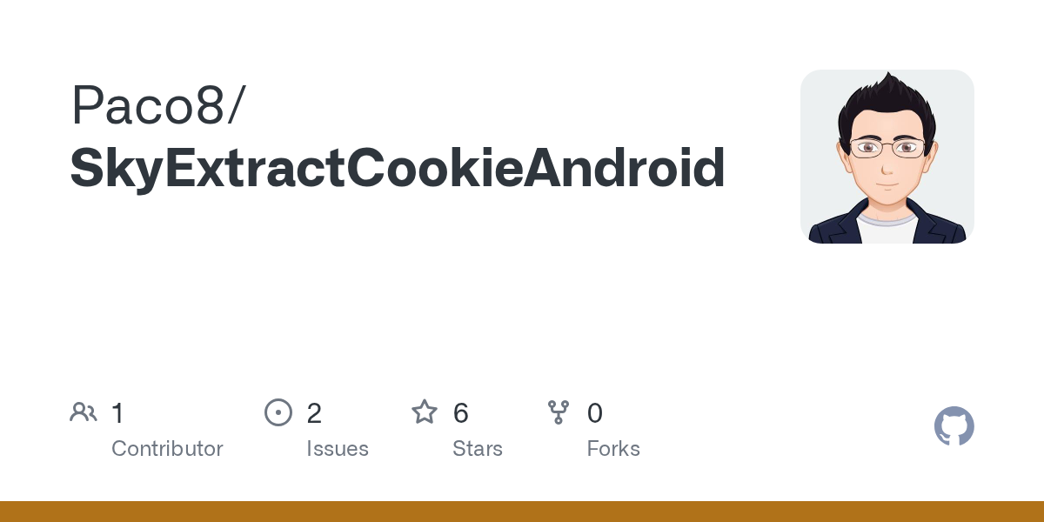1044x522 pixels.
Task: Click the brown language color bar
Action: [x=522, y=512]
